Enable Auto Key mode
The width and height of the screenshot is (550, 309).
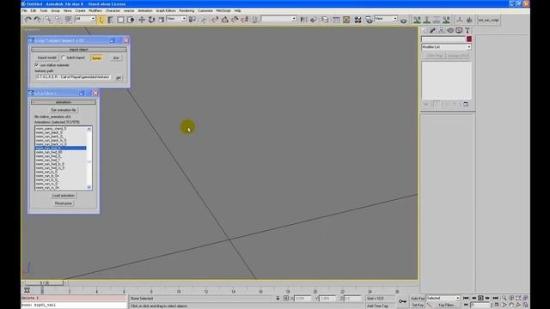[x=418, y=298]
